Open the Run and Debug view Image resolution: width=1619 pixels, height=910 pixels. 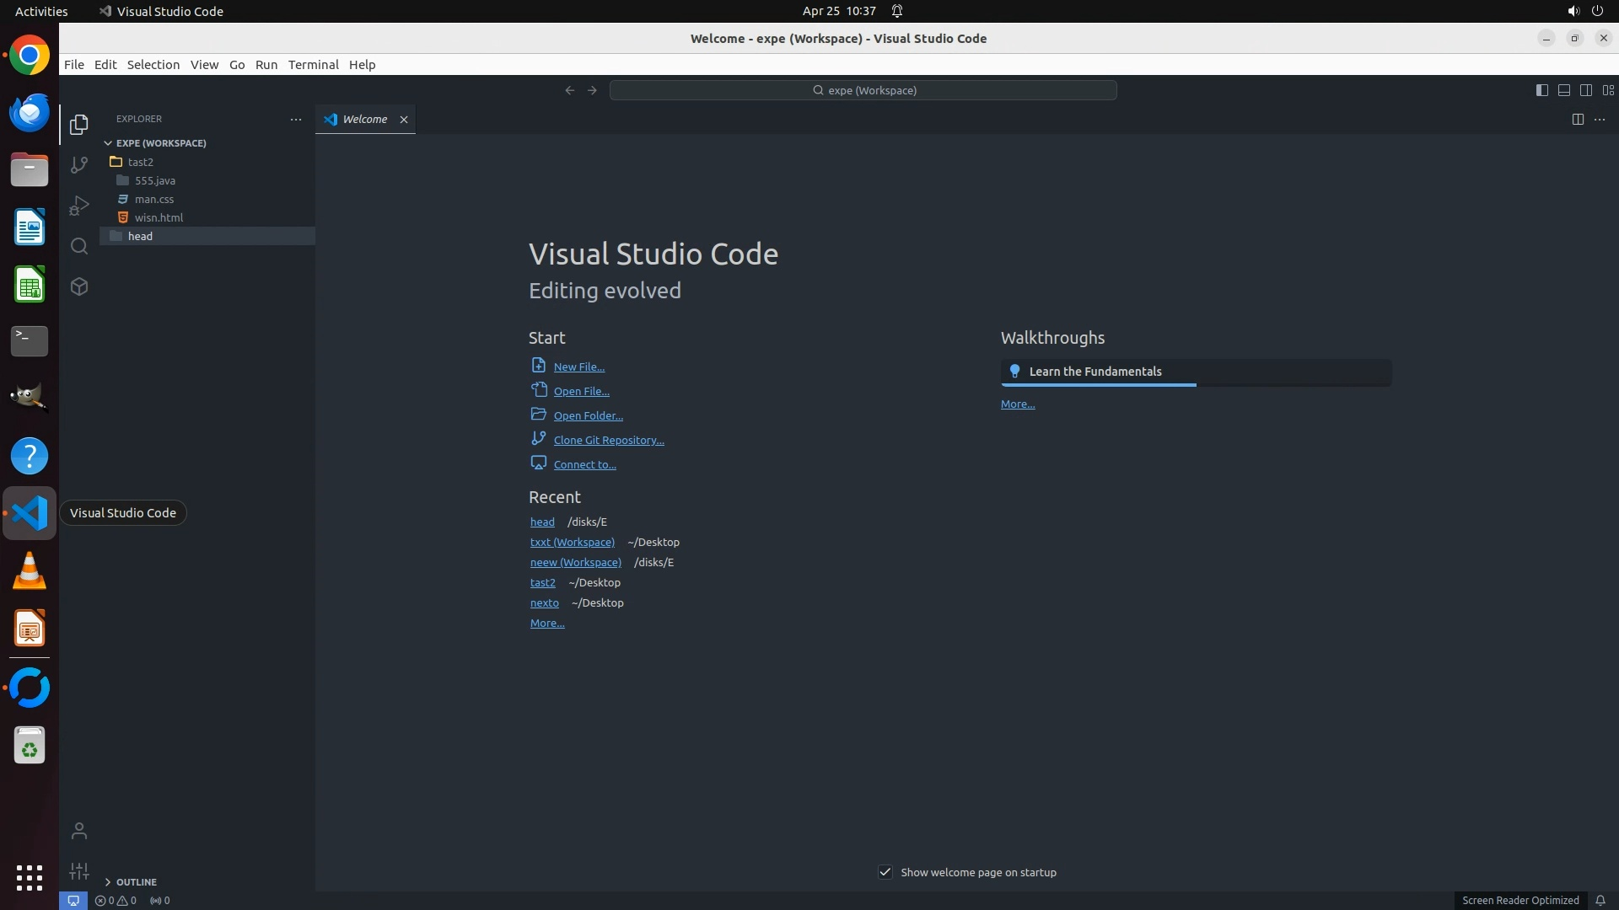(x=79, y=206)
